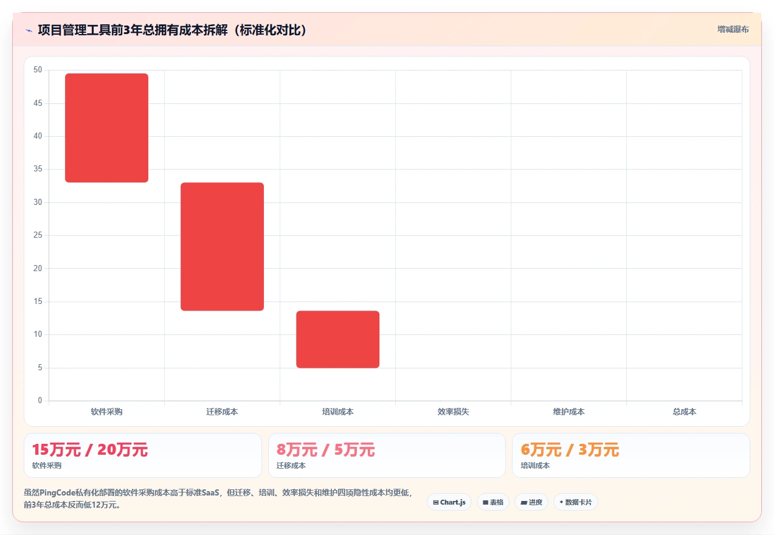Click the 增减瀑布 label in the header
This screenshot has width=774, height=535.
pos(733,29)
